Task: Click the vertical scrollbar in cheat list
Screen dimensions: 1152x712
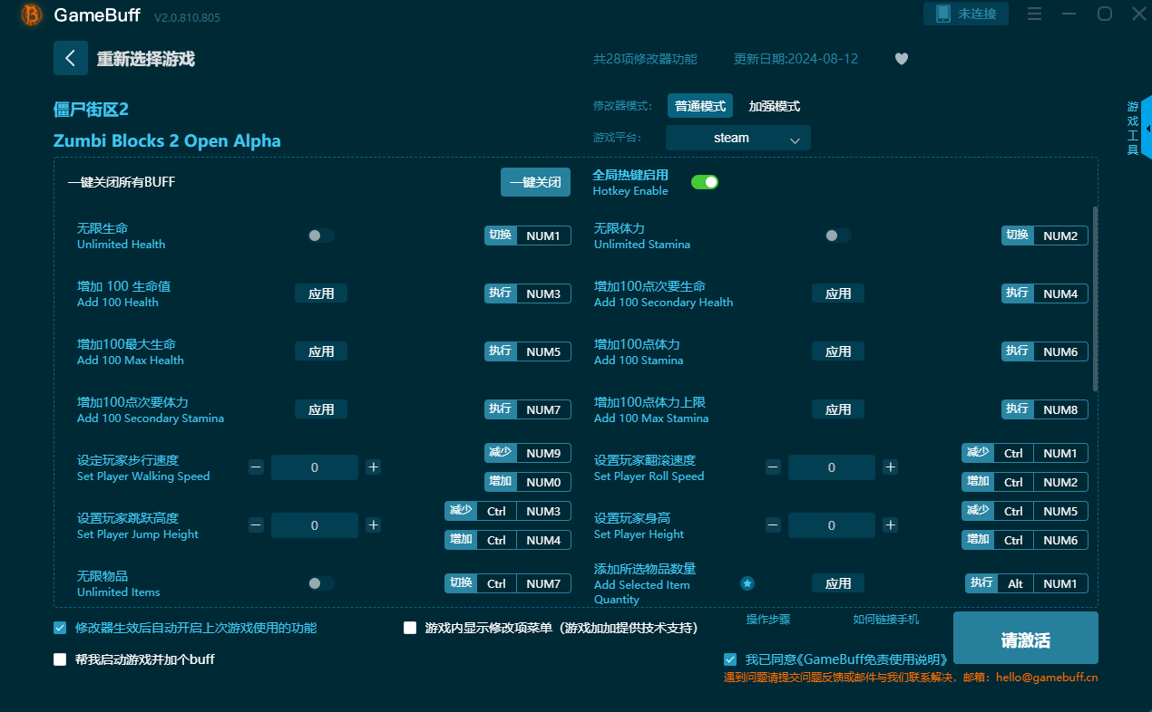Action: (x=1094, y=299)
